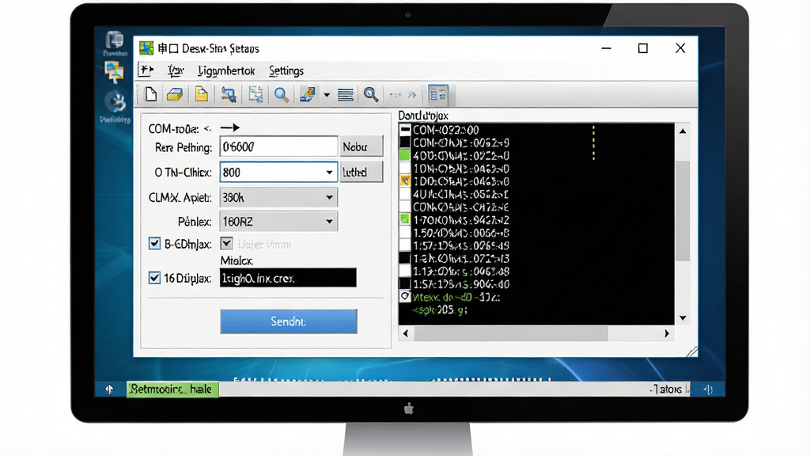
Task: Select the colorful pencil edit toolbar icon
Action: pos(308,95)
